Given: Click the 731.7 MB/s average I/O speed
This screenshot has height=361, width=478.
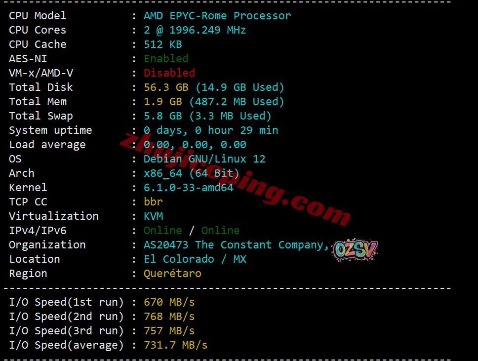Looking at the screenshot, I should click(176, 345).
